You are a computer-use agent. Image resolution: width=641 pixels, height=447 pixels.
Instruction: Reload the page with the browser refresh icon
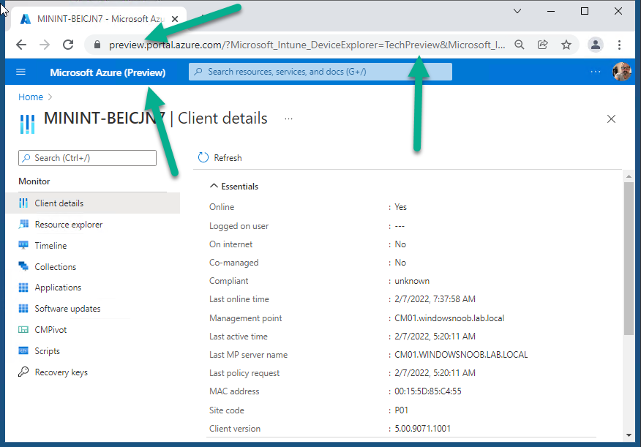68,45
